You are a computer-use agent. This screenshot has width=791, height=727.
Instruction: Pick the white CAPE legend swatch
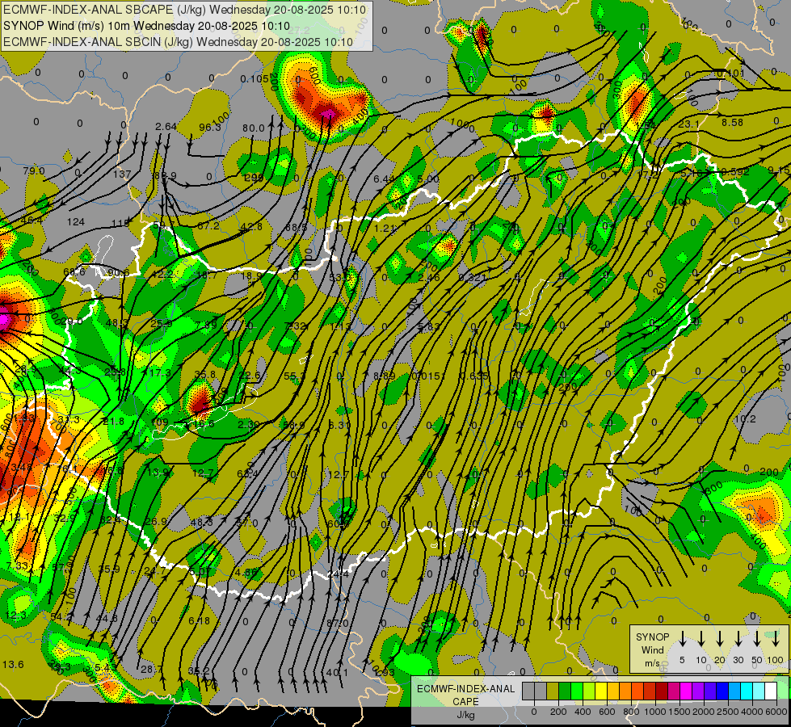(x=770, y=691)
